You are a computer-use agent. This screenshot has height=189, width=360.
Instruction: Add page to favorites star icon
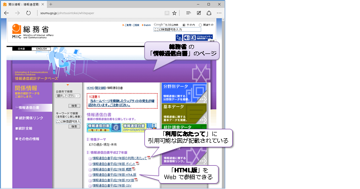(x=175, y=13)
